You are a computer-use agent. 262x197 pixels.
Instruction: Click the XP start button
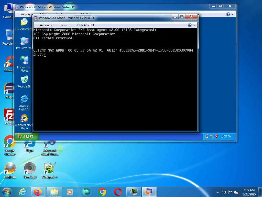coord(26,136)
